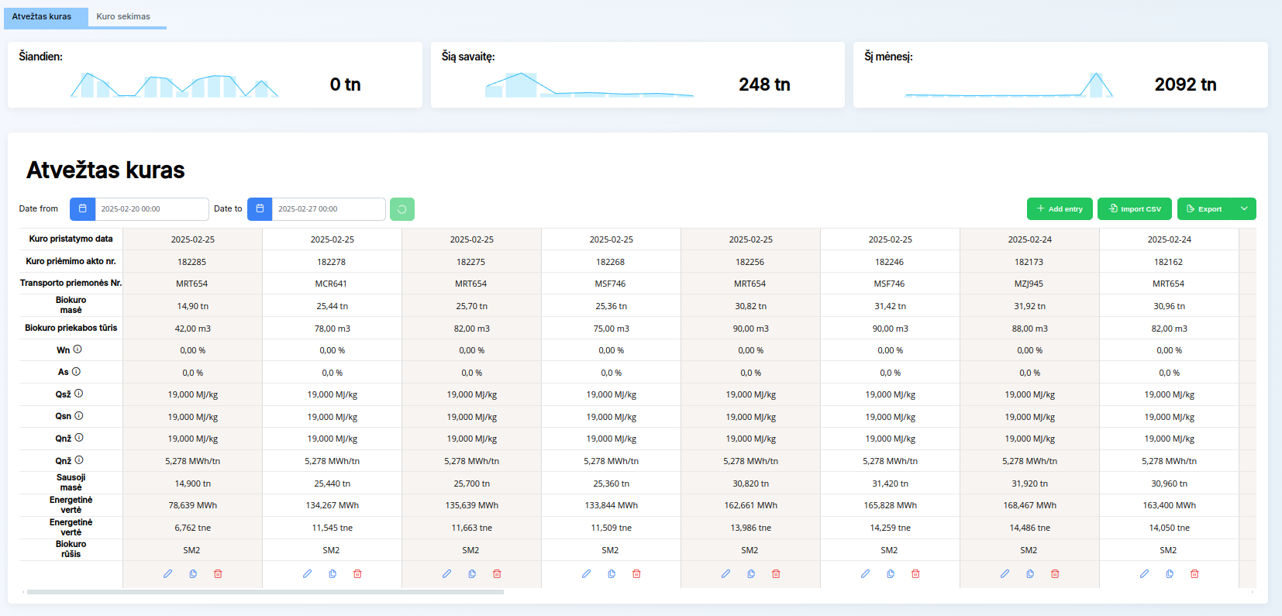Viewport: 1282px width, 616px height.
Task: Duplicate entry 182278 using copy icon
Action: [333, 574]
